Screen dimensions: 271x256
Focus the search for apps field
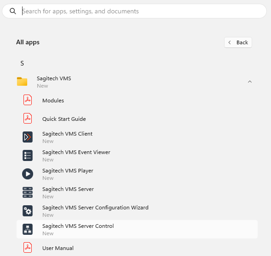[x=134, y=11]
